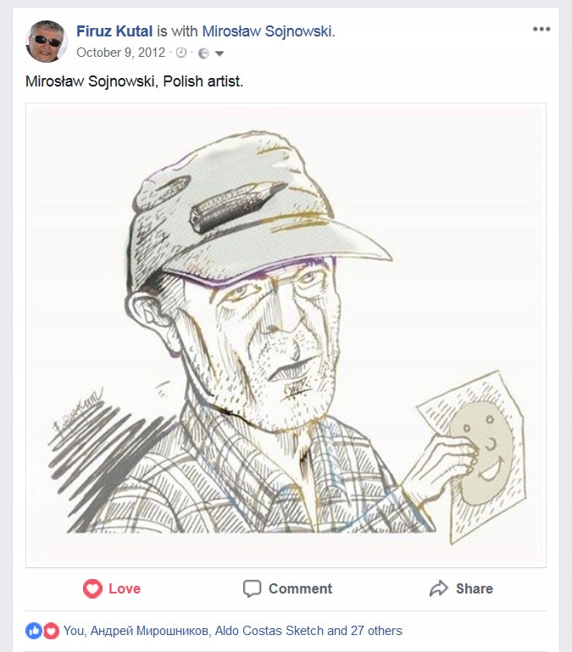Click the Love button text
This screenshot has height=652, width=572.
point(125,588)
